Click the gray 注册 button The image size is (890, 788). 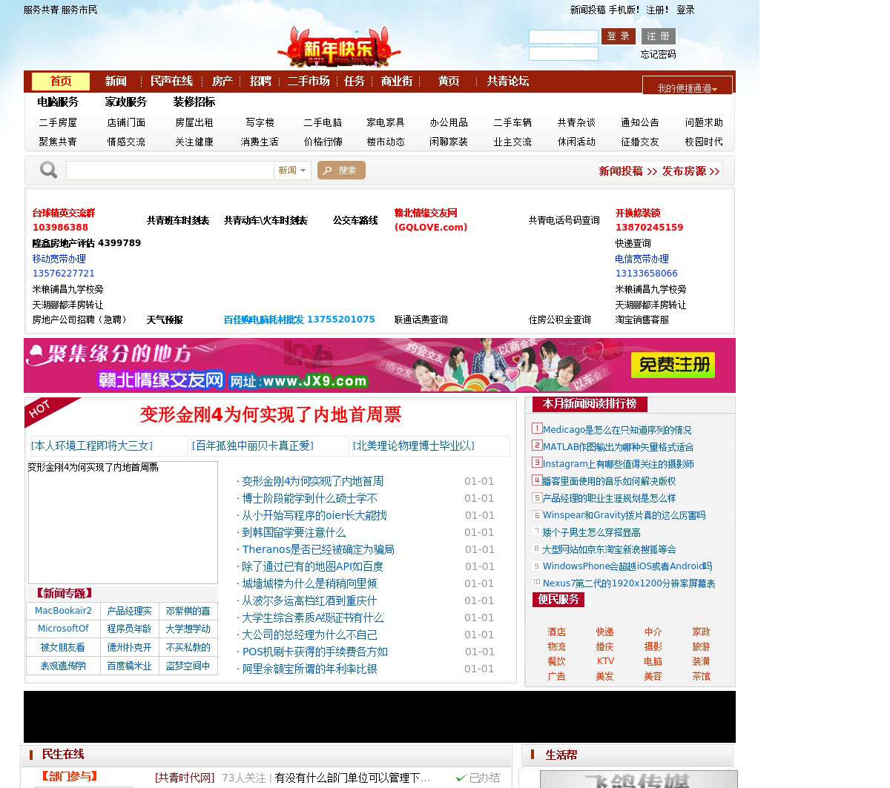tap(658, 36)
